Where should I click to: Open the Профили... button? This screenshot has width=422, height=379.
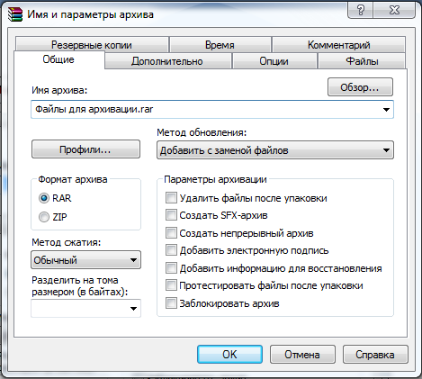coord(85,149)
